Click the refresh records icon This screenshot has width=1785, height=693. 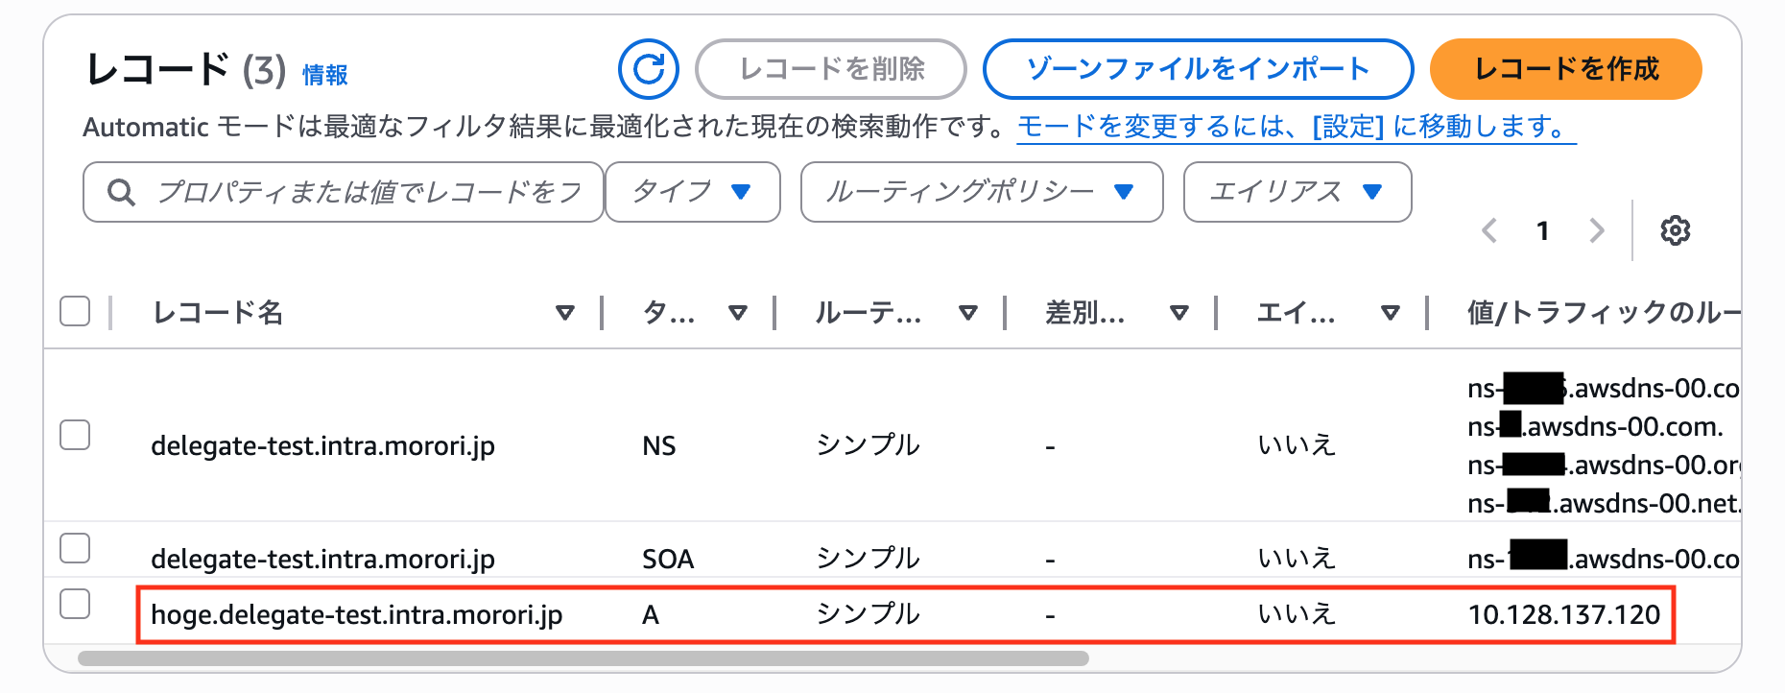648,68
